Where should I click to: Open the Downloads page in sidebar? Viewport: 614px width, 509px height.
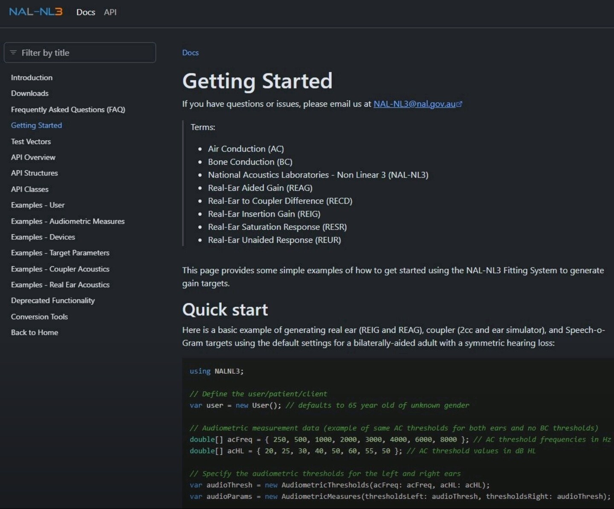[x=30, y=93]
